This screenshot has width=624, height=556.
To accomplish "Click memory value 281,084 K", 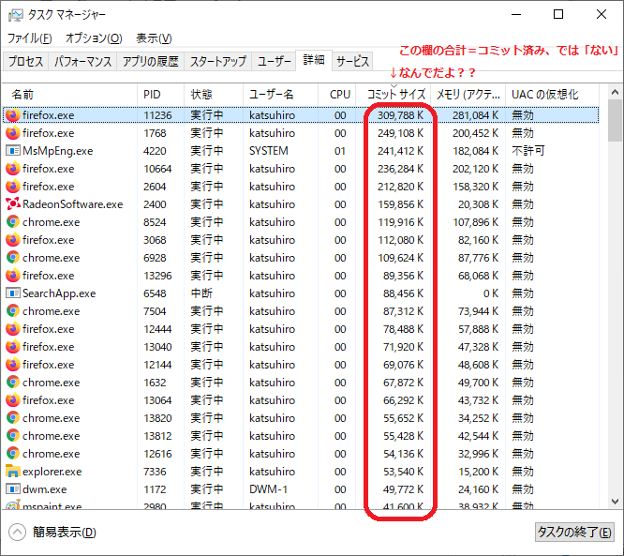I will pyautogui.click(x=475, y=115).
